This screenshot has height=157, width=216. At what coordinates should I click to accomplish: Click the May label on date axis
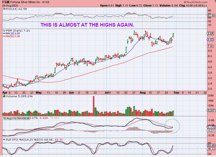[39, 93]
